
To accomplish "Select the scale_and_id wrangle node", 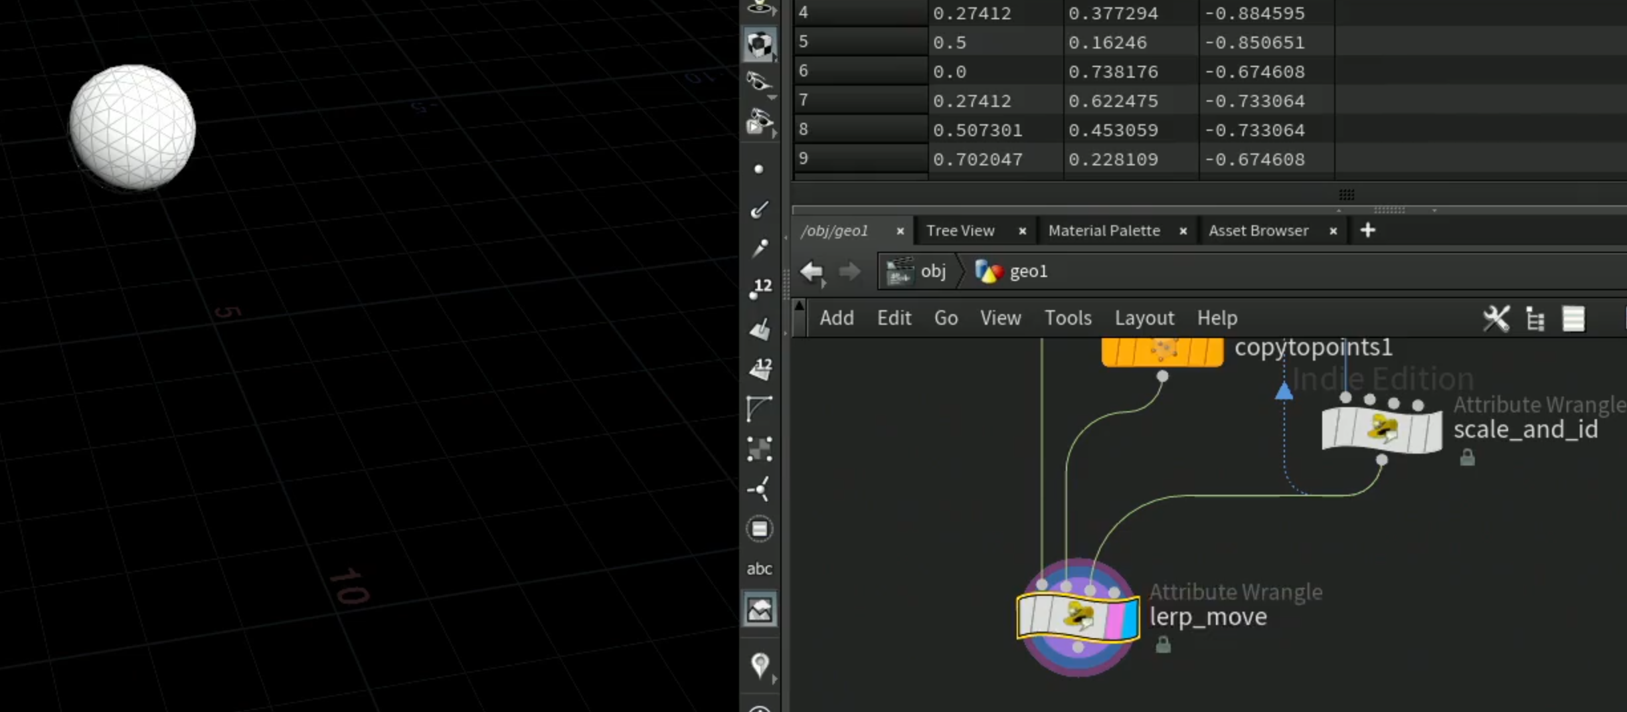I will tap(1381, 430).
